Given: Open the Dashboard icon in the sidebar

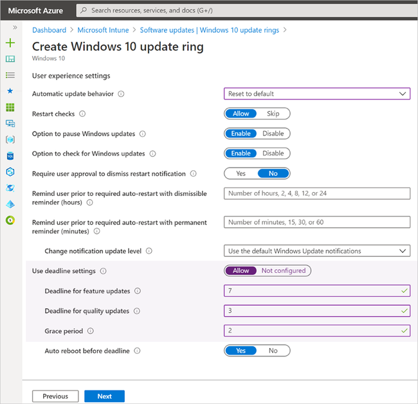Looking at the screenshot, I should [10, 59].
